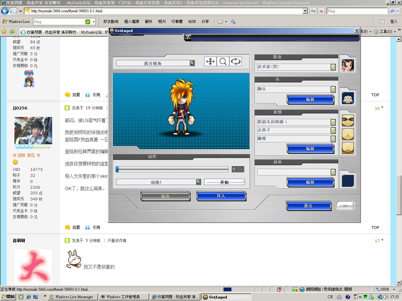
Task: Open 行事曆 in Windows Live toolbar
Action: click(177, 22)
